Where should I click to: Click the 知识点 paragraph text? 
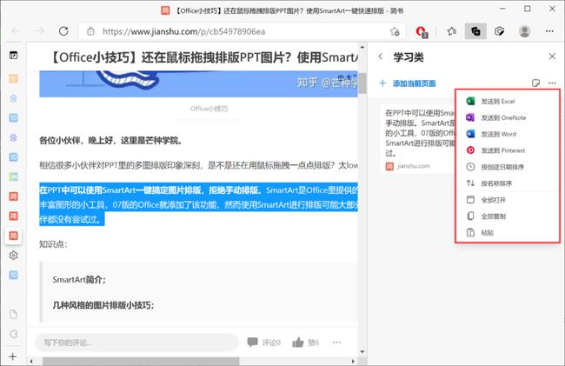tap(53, 244)
